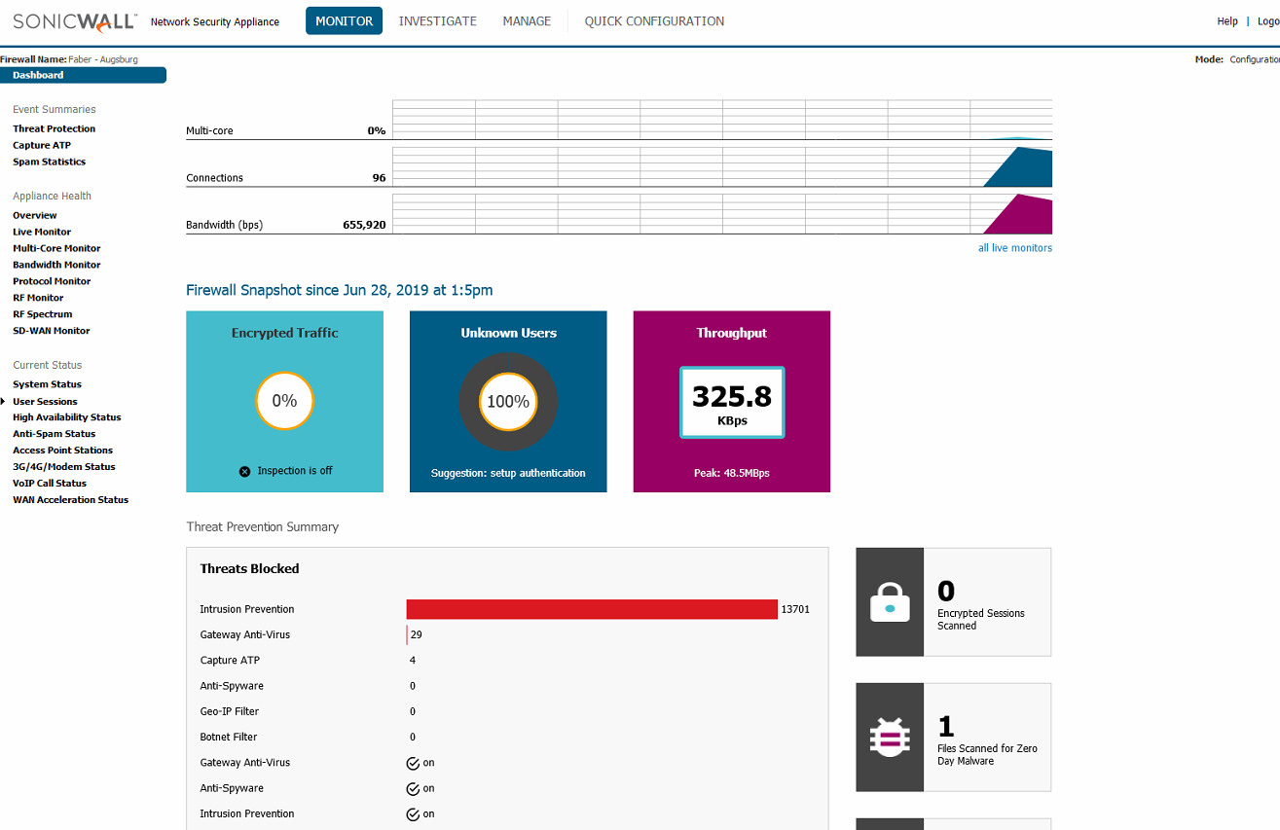Image resolution: width=1280 pixels, height=830 pixels.
Task: Click the Throughput 325.8 KBps box
Action: tap(732, 402)
